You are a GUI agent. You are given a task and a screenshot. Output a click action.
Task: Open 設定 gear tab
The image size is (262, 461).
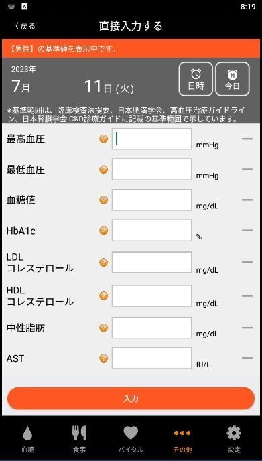[x=234, y=440]
